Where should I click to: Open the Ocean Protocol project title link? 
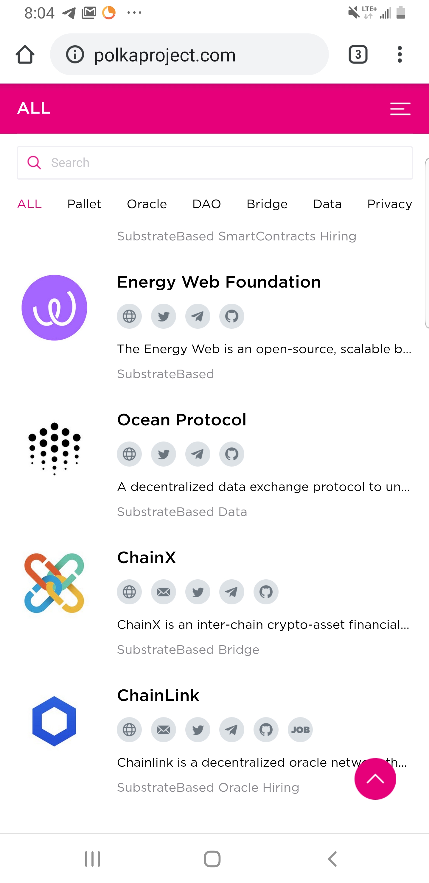click(x=182, y=419)
